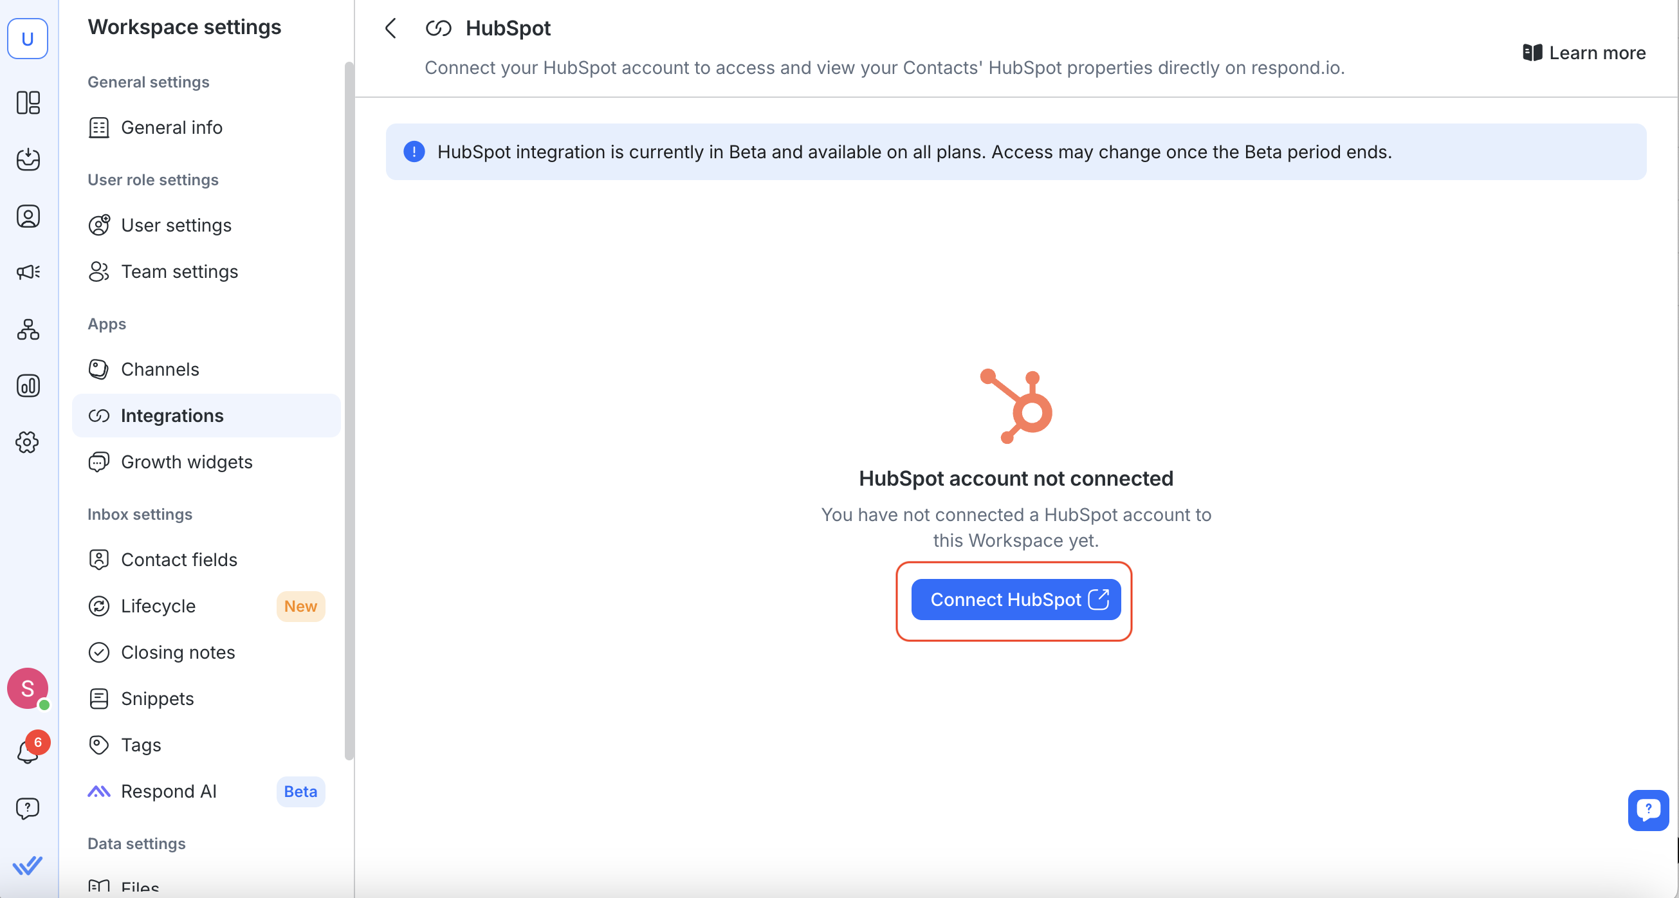This screenshot has height=898, width=1679.
Task: View Reports via the bar-chart icon
Action: point(28,385)
